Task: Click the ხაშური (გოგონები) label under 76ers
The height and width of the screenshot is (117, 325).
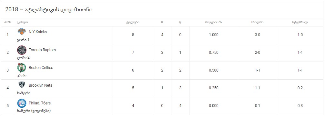Action: click(x=34, y=111)
